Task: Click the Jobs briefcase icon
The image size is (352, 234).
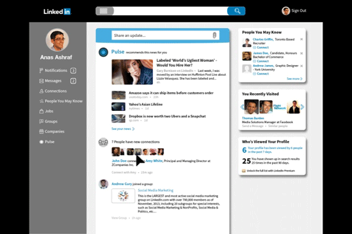Action: (42, 111)
